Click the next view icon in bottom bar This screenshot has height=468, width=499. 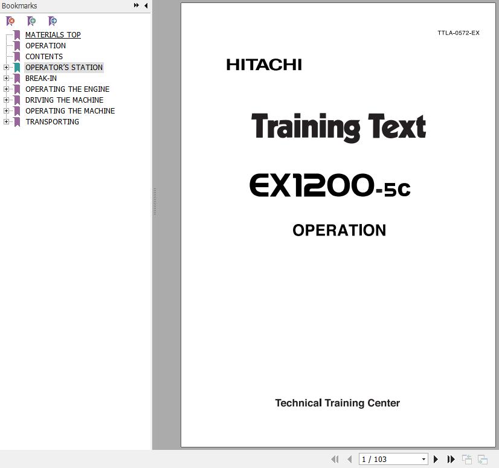[x=483, y=460]
